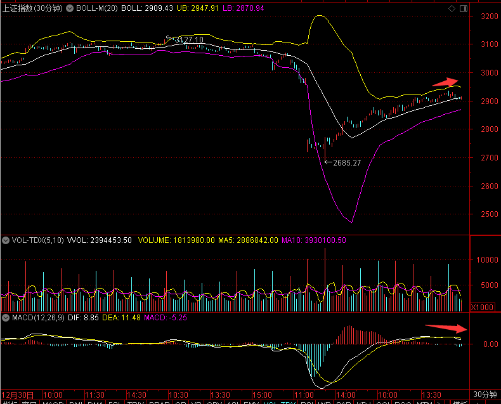The width and height of the screenshot is (501, 404).
Task: Click the 30分钟 period selector
Action: tap(485, 394)
